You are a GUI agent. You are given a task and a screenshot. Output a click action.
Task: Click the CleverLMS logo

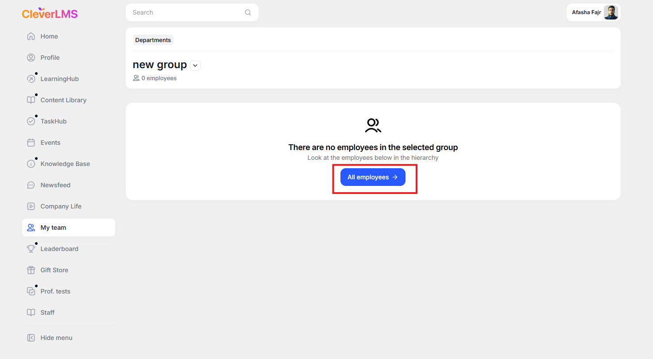click(x=50, y=13)
